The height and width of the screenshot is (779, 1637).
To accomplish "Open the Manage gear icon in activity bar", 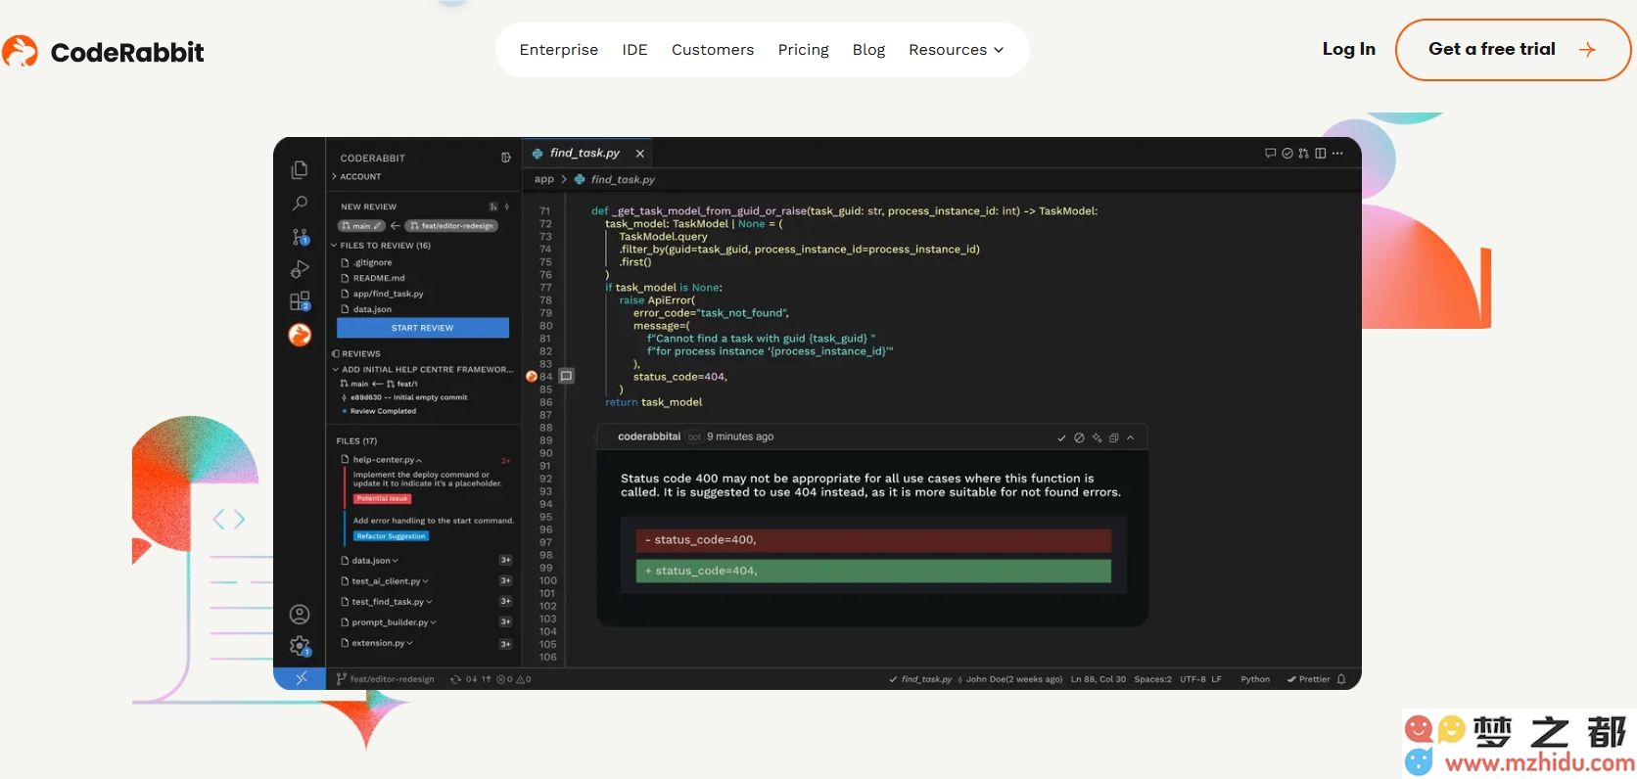I will click(x=300, y=647).
